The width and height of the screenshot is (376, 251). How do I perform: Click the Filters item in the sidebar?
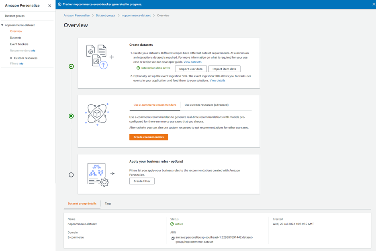[14, 63]
